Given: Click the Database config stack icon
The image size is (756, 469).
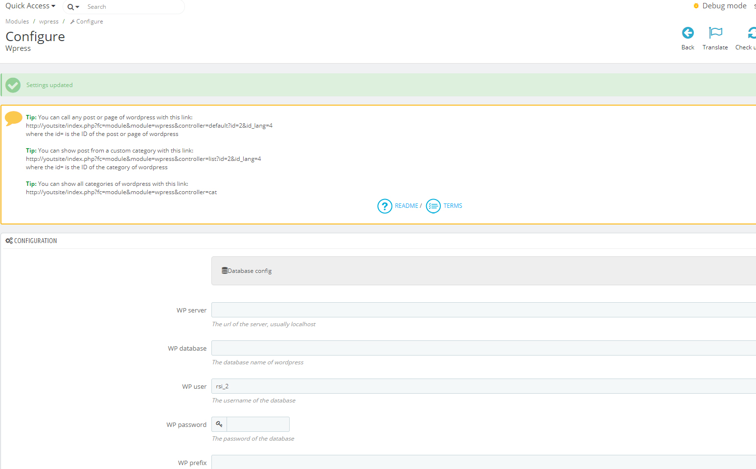Looking at the screenshot, I should pos(225,270).
